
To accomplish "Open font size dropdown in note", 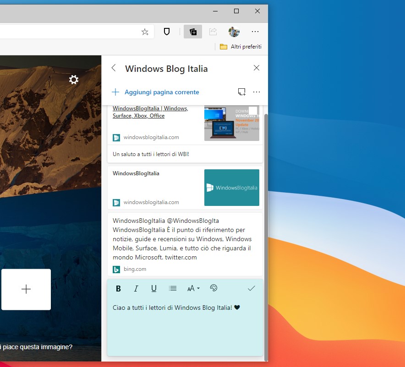I will coord(193,288).
